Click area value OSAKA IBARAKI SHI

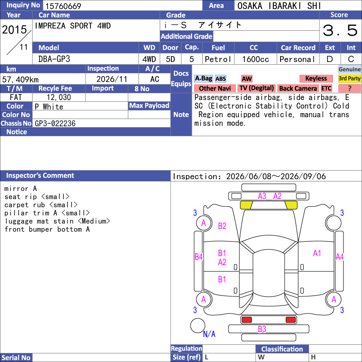(x=279, y=6)
